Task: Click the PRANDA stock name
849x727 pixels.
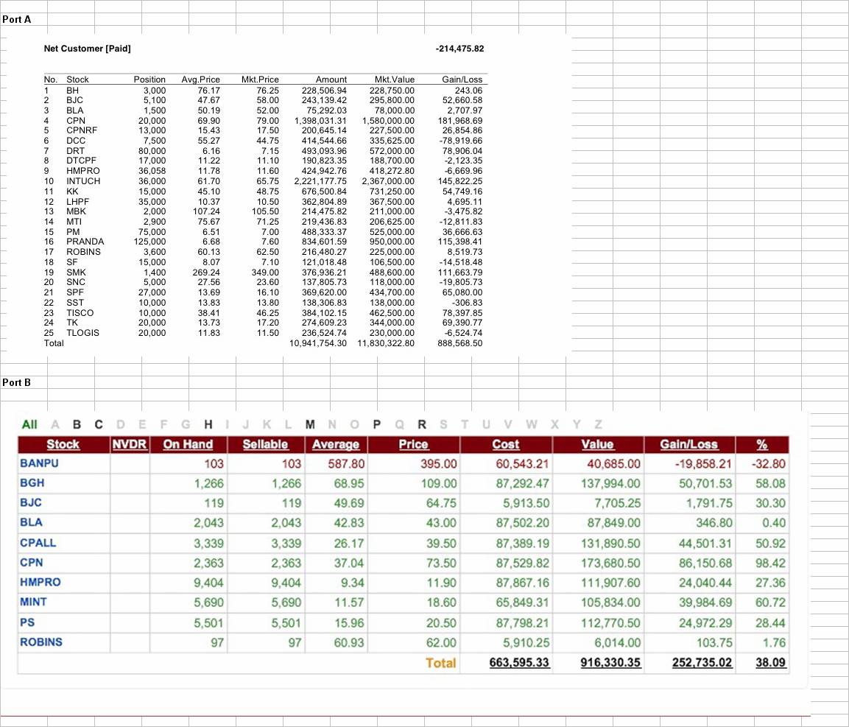Action: (85, 242)
